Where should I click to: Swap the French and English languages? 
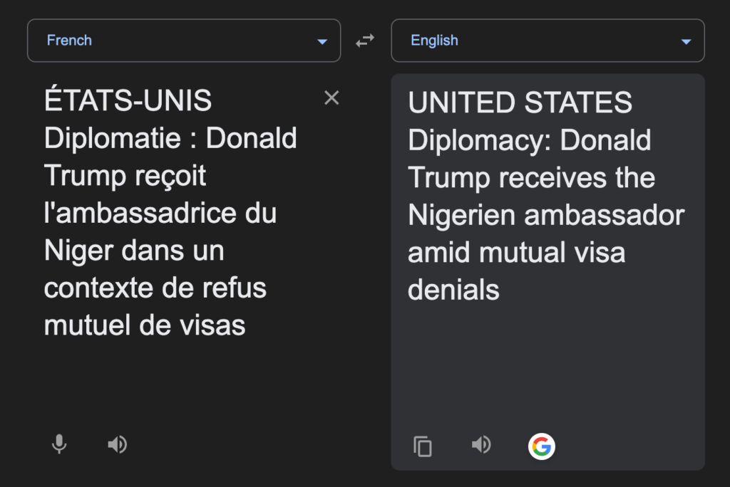[365, 41]
